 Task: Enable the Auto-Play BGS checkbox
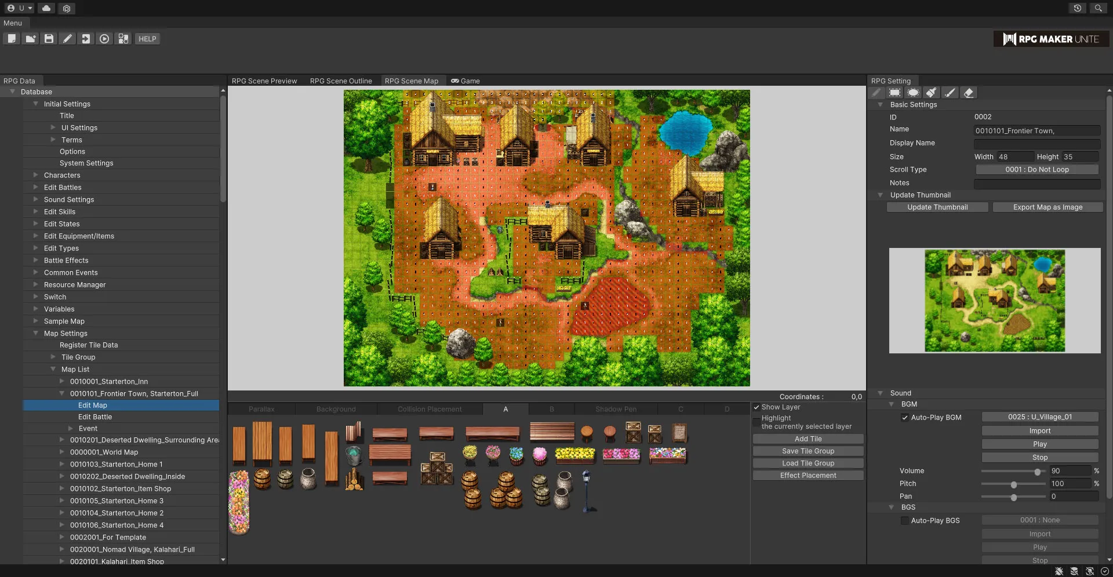[x=905, y=521]
